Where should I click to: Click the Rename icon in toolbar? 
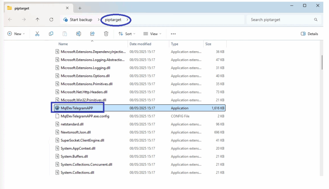78,34
